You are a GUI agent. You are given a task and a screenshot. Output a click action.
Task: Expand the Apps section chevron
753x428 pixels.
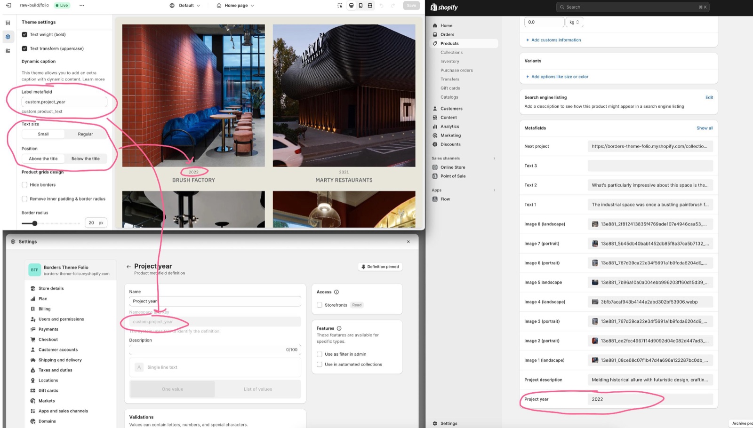tap(494, 190)
